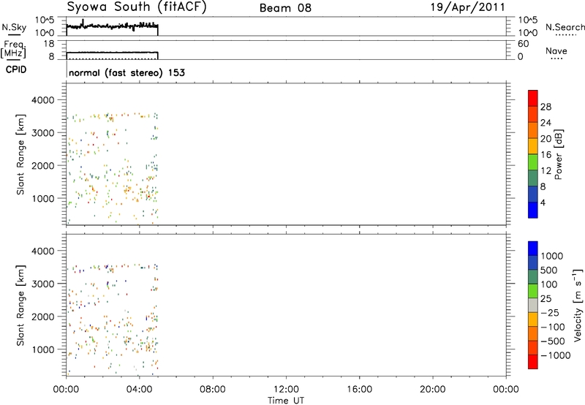The height and width of the screenshot is (405, 585).
Task: Pick the bright blue bottom Power colorbar segment
Action: 533,210
